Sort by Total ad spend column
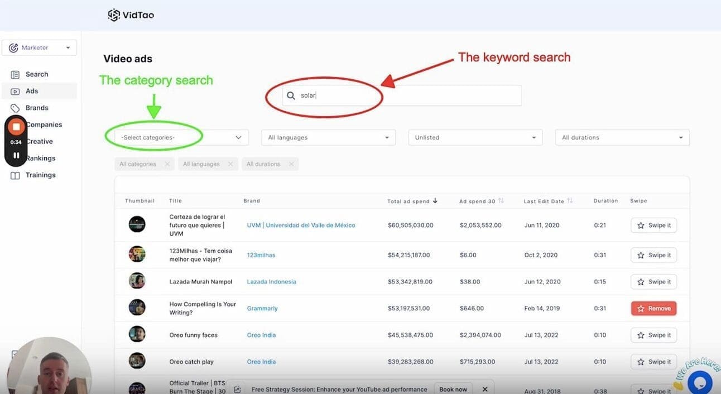Screen dimensions: 721x394 412,201
